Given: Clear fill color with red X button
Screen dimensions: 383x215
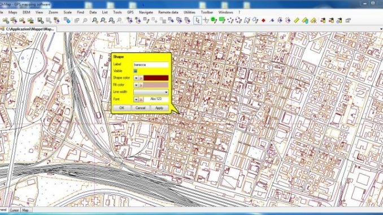Looking at the screenshot, I should (141, 85).
